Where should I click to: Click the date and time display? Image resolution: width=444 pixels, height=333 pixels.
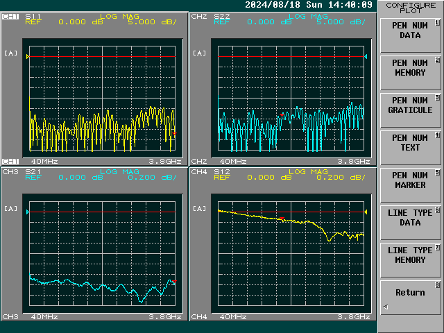pyautogui.click(x=308, y=5)
